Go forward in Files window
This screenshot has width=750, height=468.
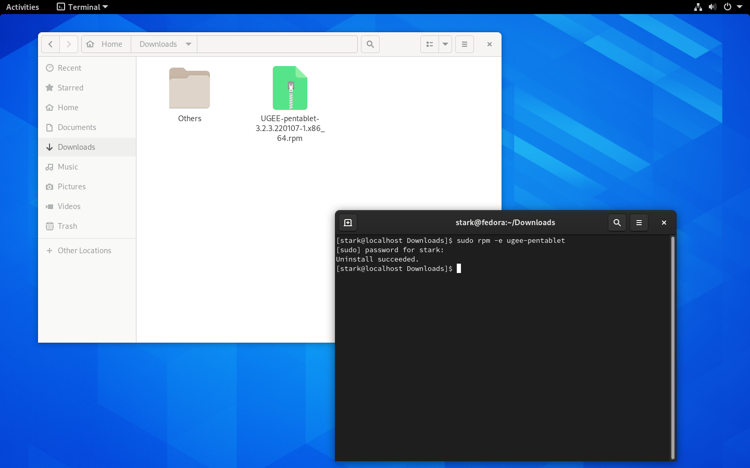pyautogui.click(x=69, y=44)
